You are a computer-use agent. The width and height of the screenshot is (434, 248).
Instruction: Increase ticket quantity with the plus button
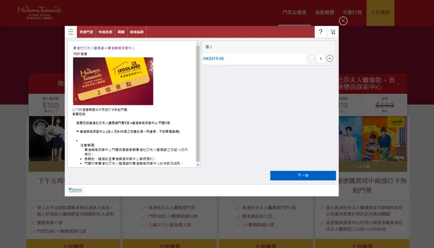tap(329, 59)
